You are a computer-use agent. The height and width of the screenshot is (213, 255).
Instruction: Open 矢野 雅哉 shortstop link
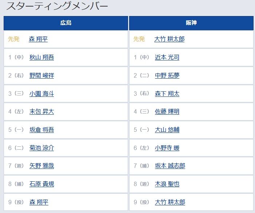point(41,166)
